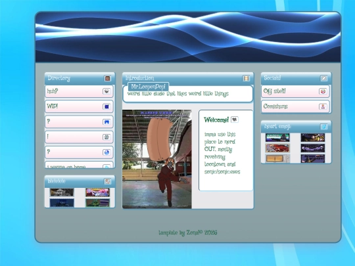355x266 pixels.
Task: Open the grayscale button in blelele panel
Action: pos(62,192)
